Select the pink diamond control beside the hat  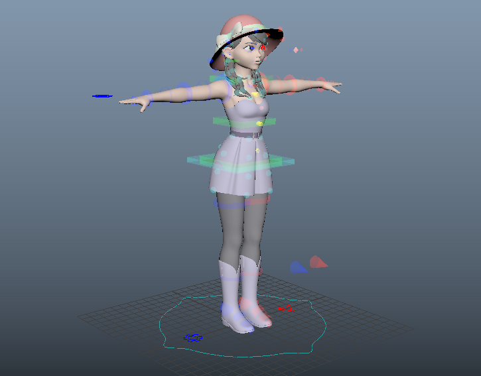click(x=297, y=50)
